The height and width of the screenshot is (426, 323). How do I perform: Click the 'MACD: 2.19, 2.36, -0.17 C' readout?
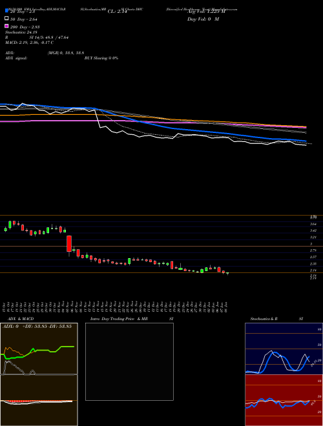29,43
